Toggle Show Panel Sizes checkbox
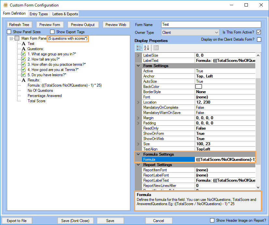 tap(9, 32)
